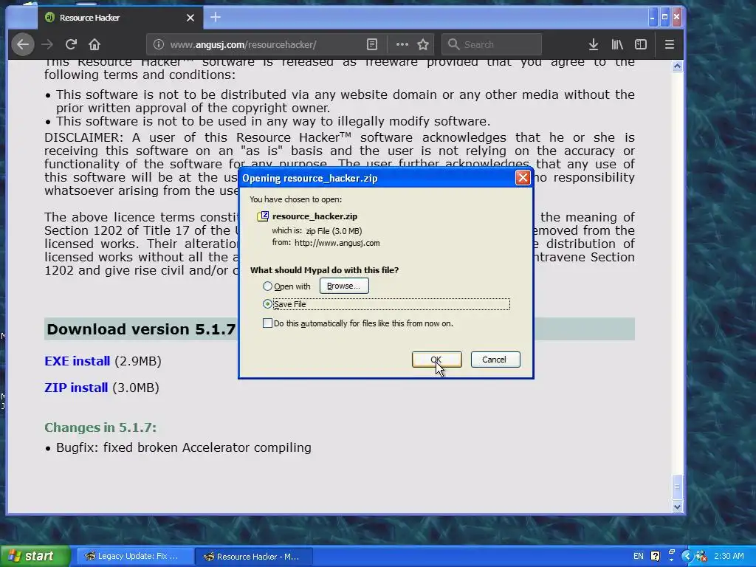Viewport: 756px width, 567px height.
Task: Click the security tray icon beside clock
Action: (701, 557)
